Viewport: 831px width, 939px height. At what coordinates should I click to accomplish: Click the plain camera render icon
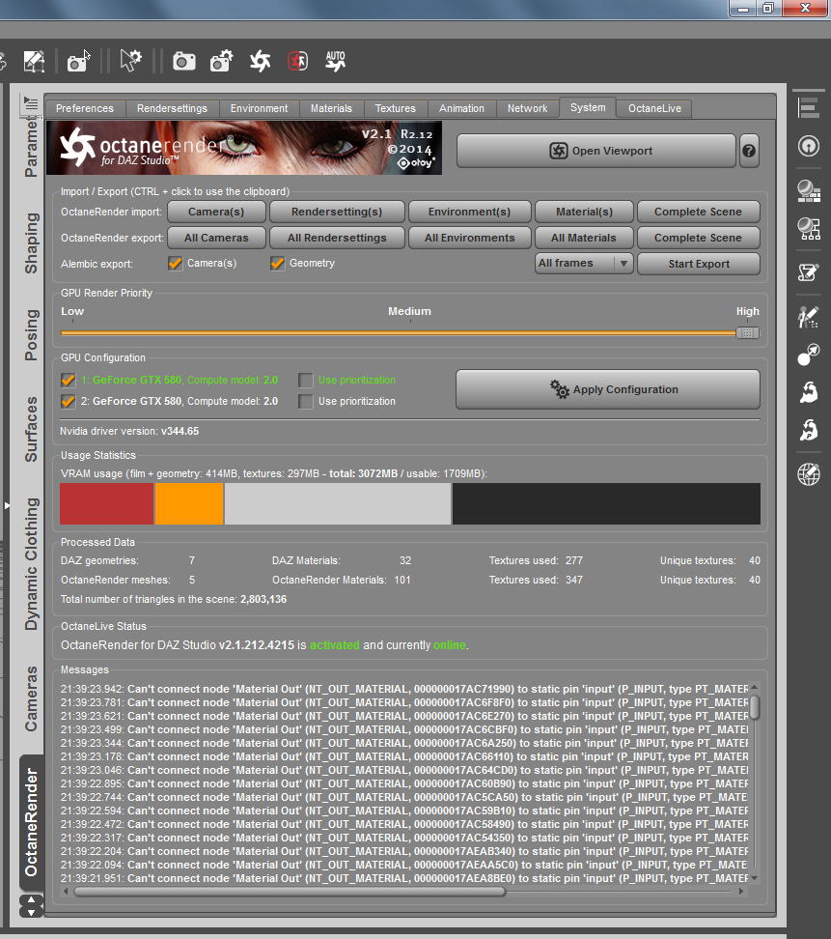[x=184, y=61]
